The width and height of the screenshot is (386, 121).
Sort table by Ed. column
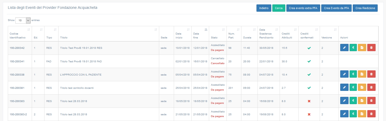coord(38,34)
